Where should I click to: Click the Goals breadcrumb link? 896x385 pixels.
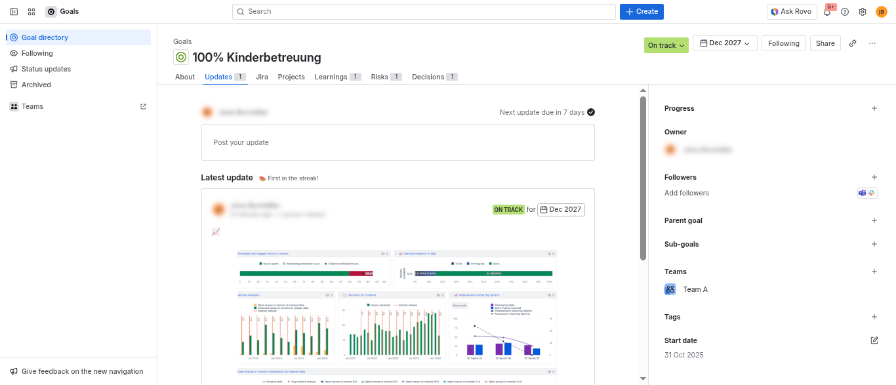(182, 41)
